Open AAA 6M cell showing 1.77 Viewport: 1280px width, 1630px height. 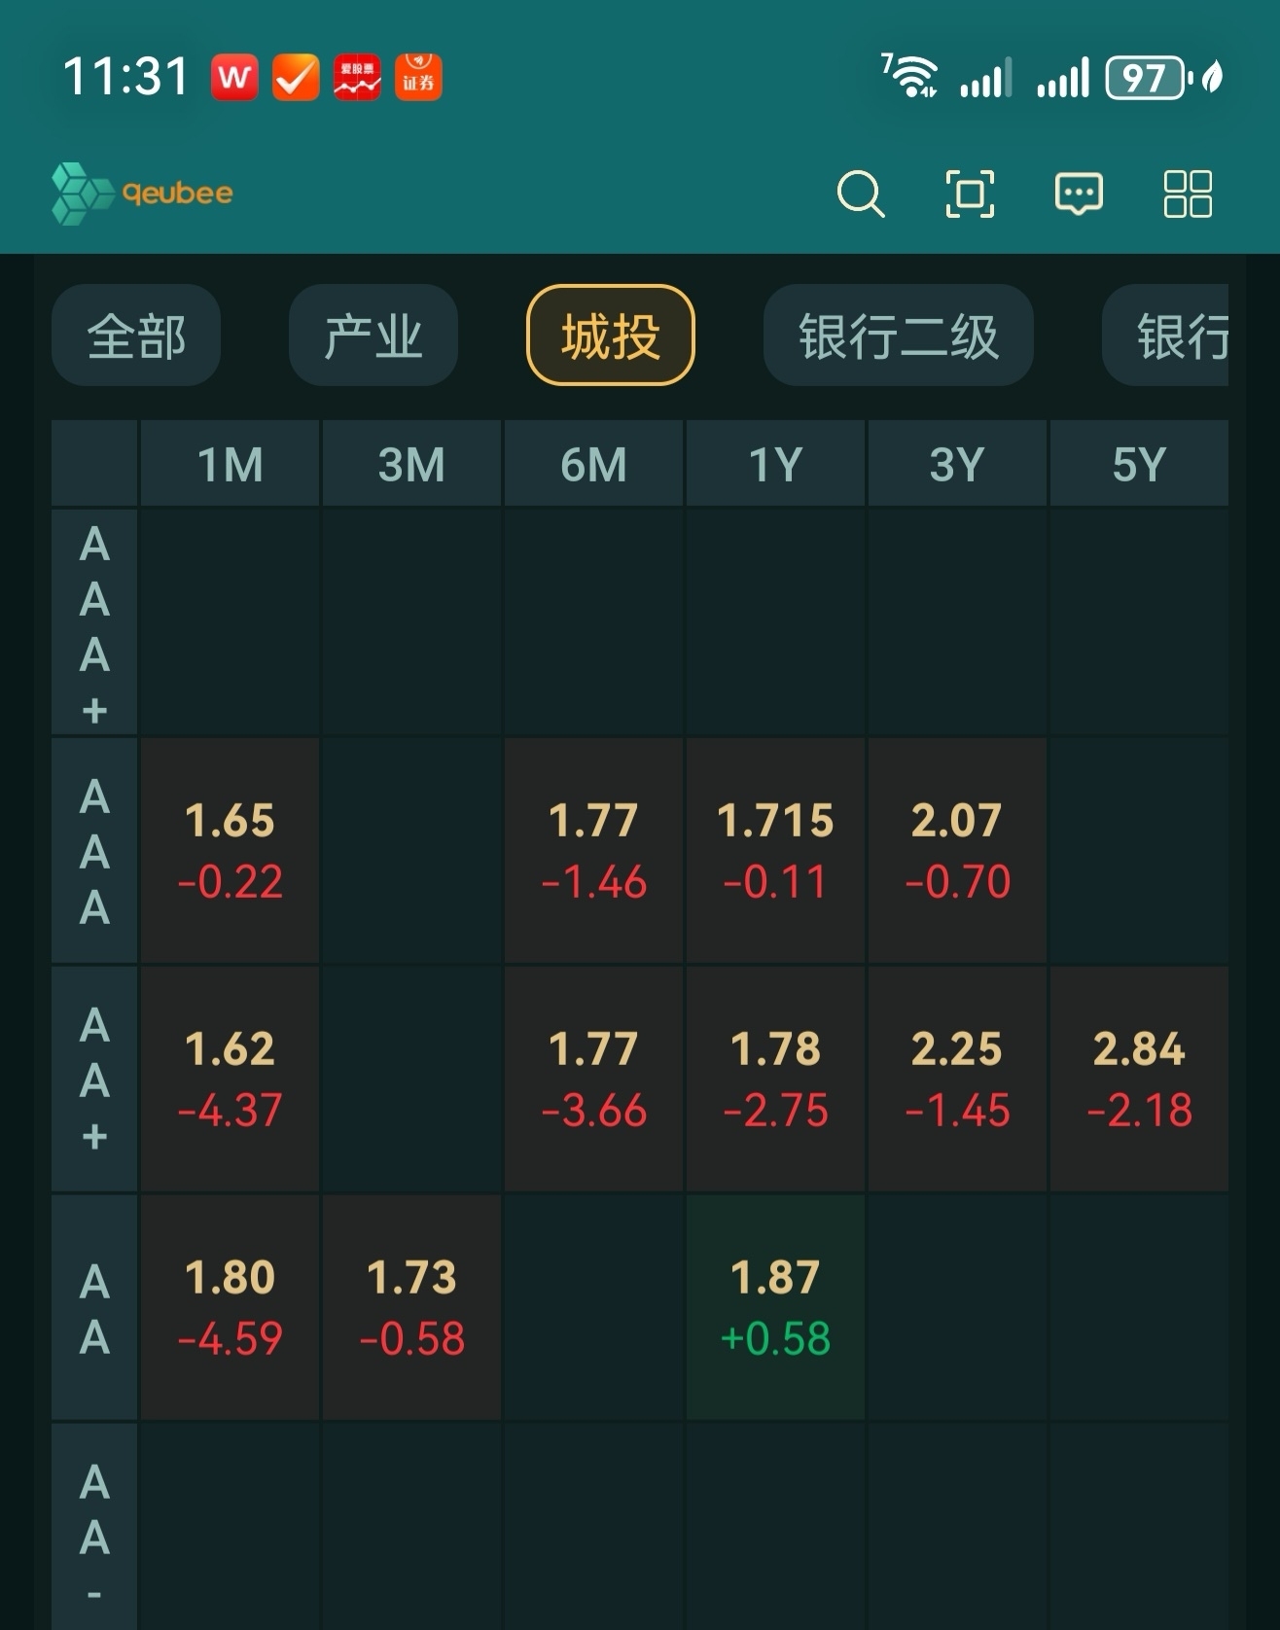593,851
